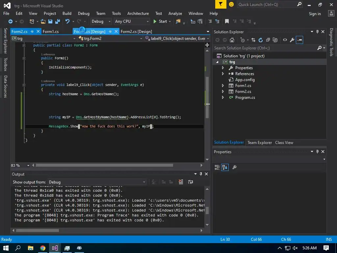
Task: Expand the Form1.cs tree node
Action: point(223,86)
